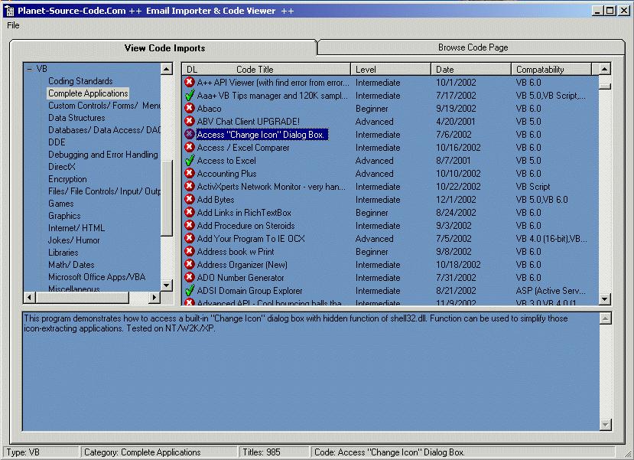This screenshot has height=460, width=634.
Task: Click green checkmark icon beside Access to Excel
Action: click(190, 161)
